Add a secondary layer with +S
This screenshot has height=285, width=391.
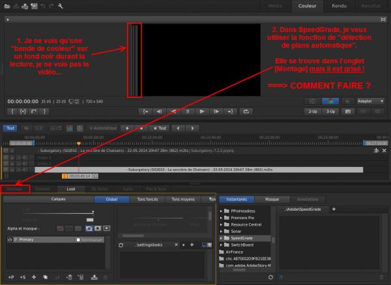click(x=23, y=277)
